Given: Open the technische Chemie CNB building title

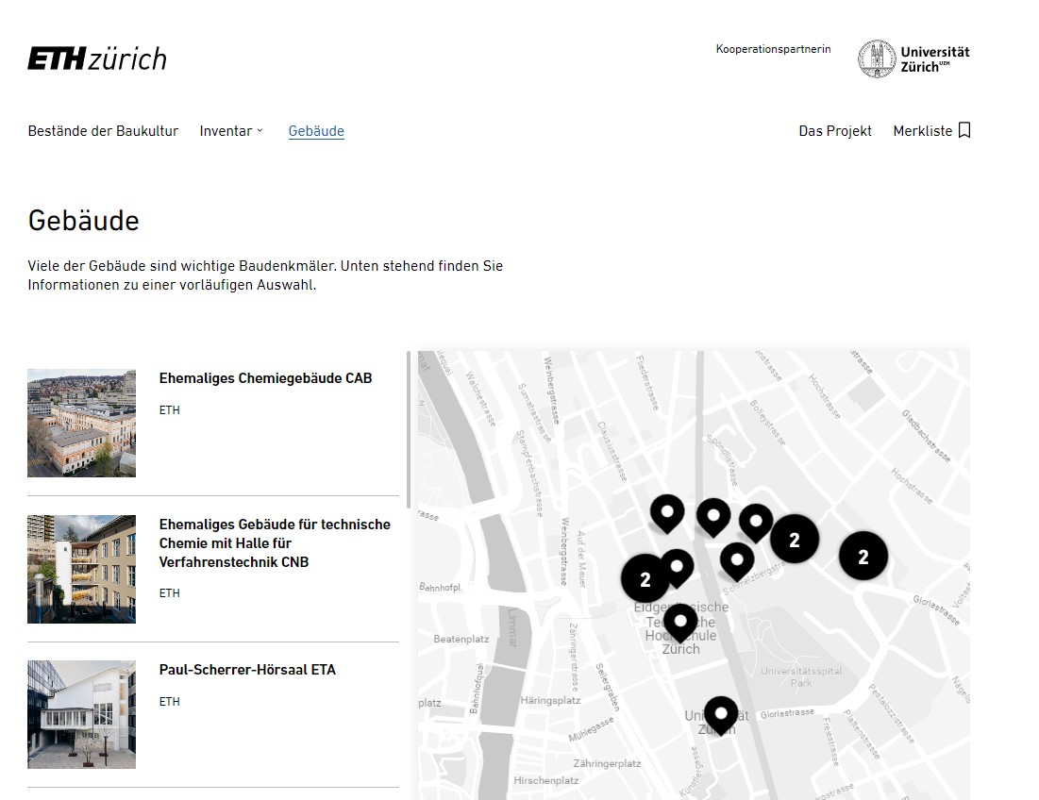Looking at the screenshot, I should pyautogui.click(x=275, y=543).
